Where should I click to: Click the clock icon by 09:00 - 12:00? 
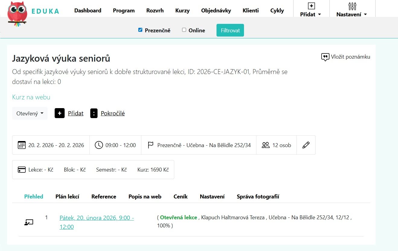[99, 145]
